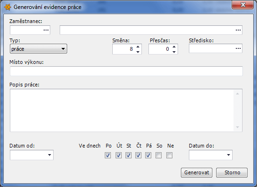Image resolution: width=257 pixels, height=187 pixels.
Task: Uncheck the Út (Tuesday) checkbox
Action: (x=118, y=155)
